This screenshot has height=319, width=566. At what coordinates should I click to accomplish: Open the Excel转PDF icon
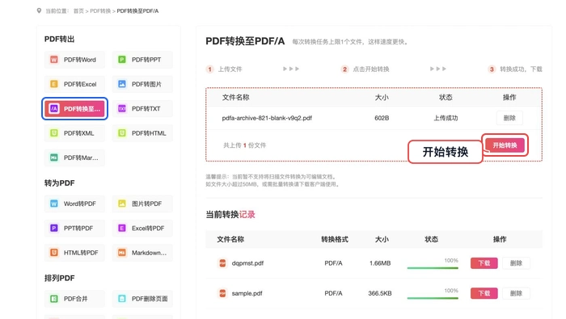click(x=122, y=229)
